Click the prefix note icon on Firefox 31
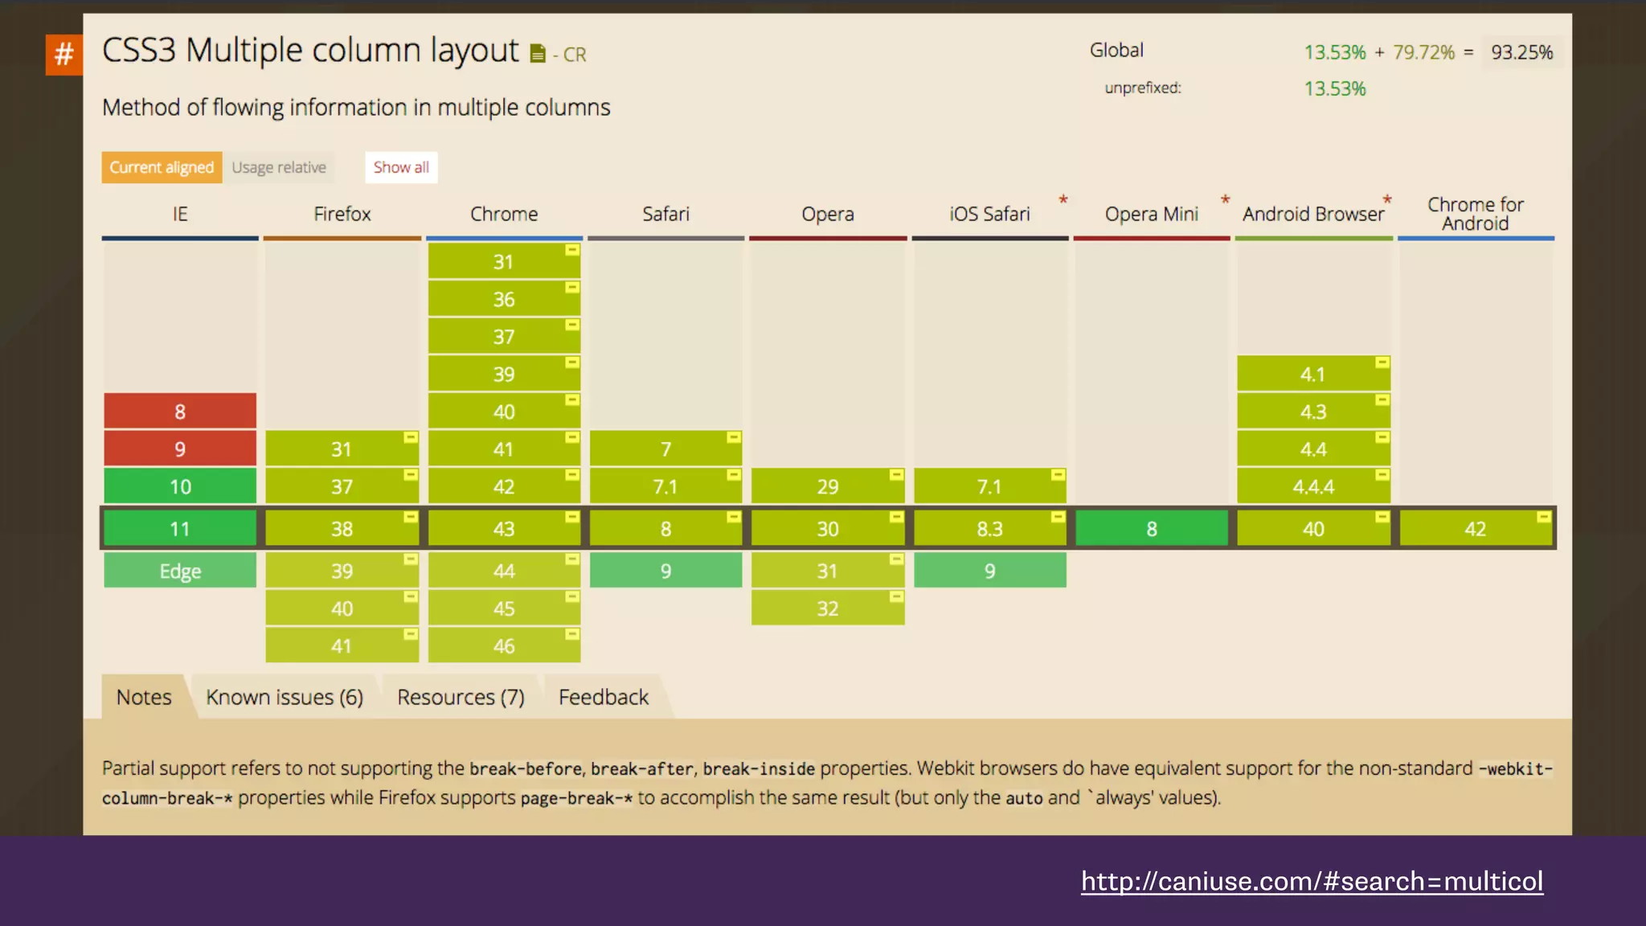This screenshot has height=926, width=1646. pos(411,437)
